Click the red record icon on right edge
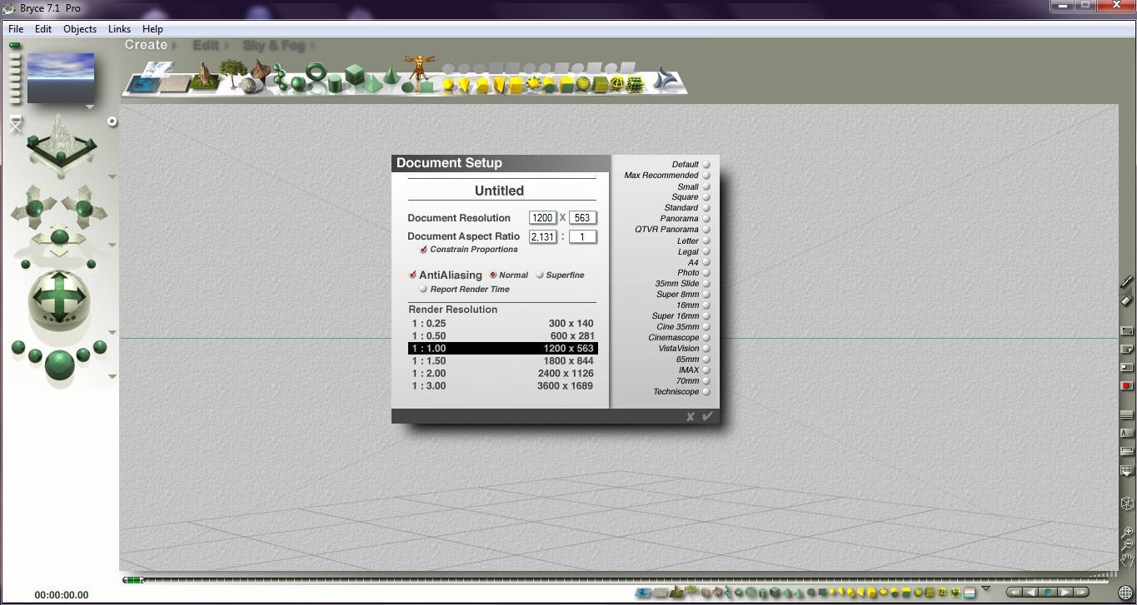Viewport: 1137px width, 605px height. tap(1127, 385)
